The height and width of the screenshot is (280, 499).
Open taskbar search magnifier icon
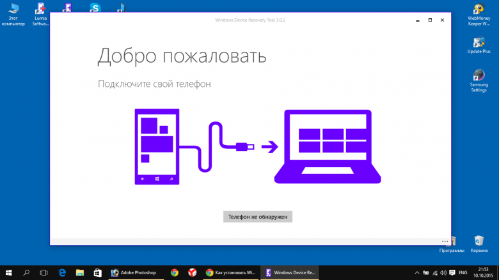(26, 273)
